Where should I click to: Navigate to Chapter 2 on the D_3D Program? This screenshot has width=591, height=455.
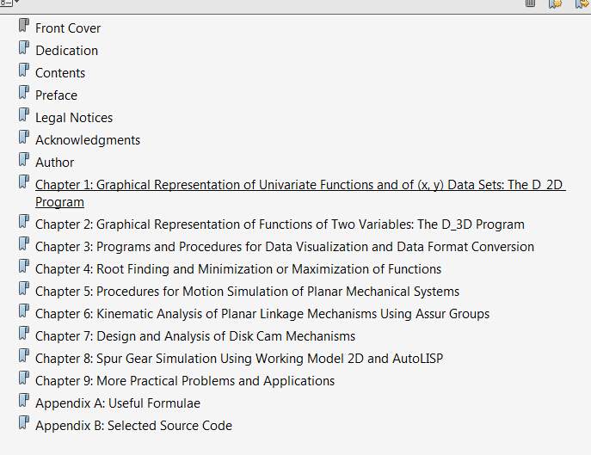(x=280, y=224)
